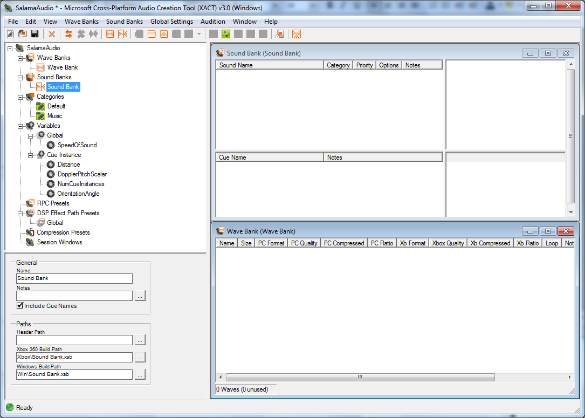Click the browse button next to Notes
Image resolution: width=585 pixels, height=418 pixels.
tap(140, 296)
